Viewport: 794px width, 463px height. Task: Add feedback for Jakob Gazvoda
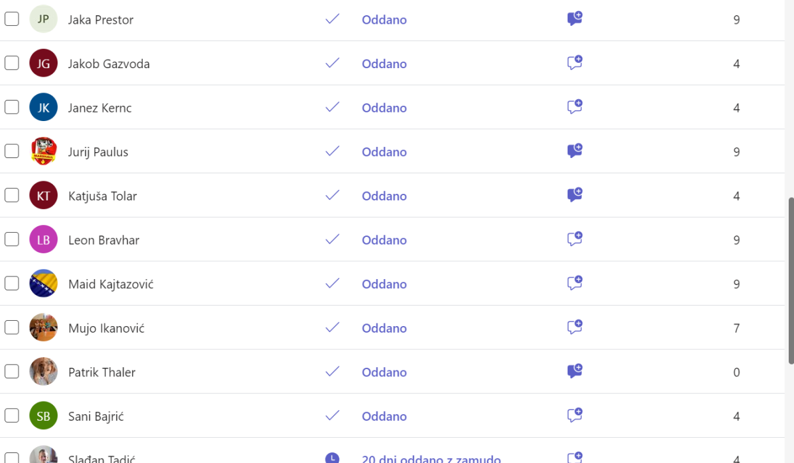pyautogui.click(x=574, y=63)
